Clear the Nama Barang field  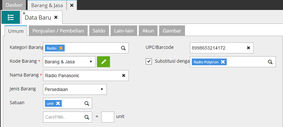tap(124, 76)
